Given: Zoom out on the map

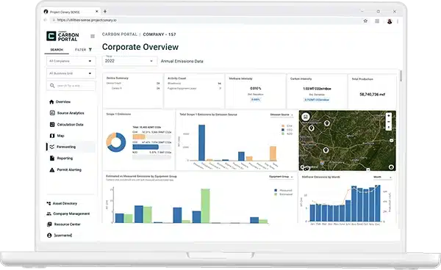Looking at the screenshot, I should tap(389, 122).
